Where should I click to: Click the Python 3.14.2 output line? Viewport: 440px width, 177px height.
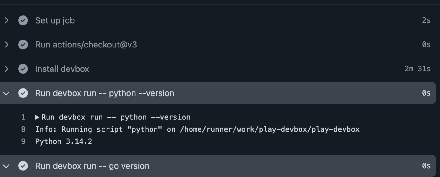point(63,141)
